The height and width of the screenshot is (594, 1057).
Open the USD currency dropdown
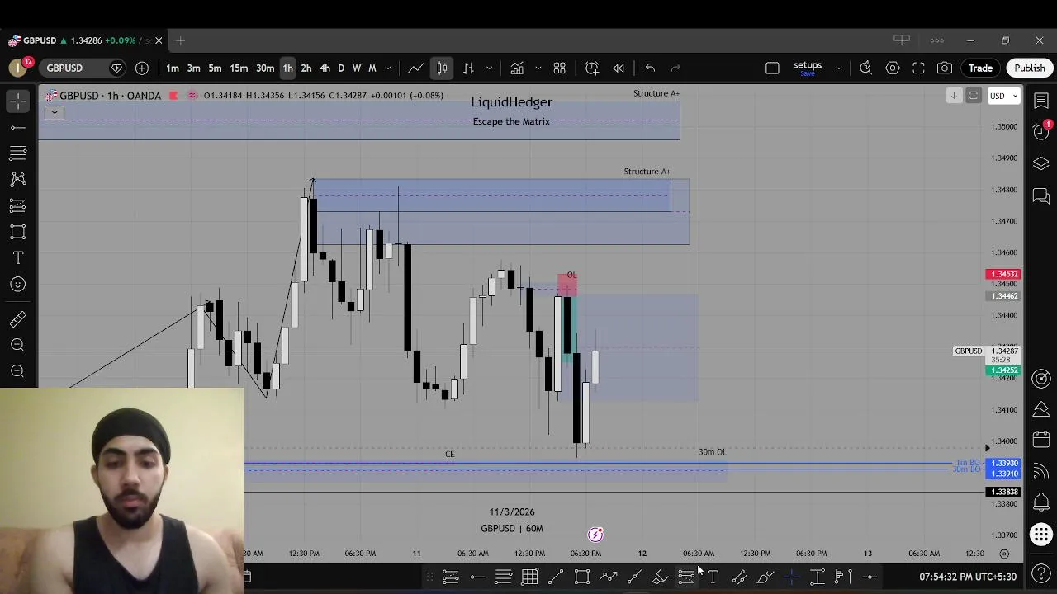pyautogui.click(x=1005, y=96)
